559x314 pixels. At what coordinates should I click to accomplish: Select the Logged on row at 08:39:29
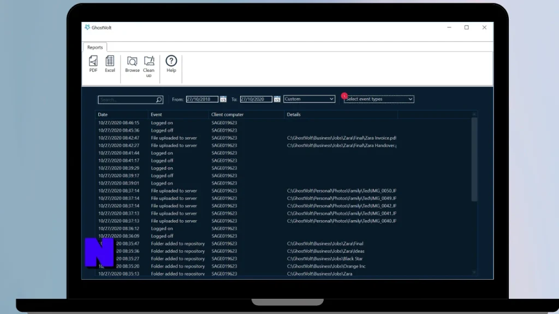283,168
